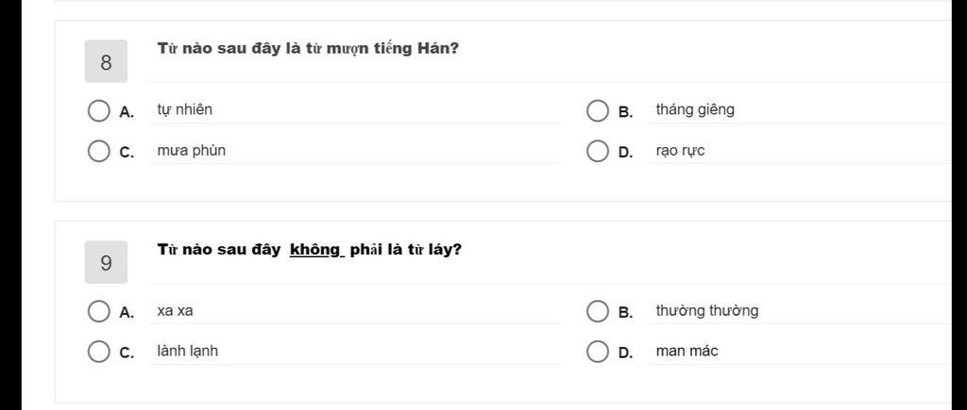
Task: Choose radio button A for question 9
Action: 98,311
